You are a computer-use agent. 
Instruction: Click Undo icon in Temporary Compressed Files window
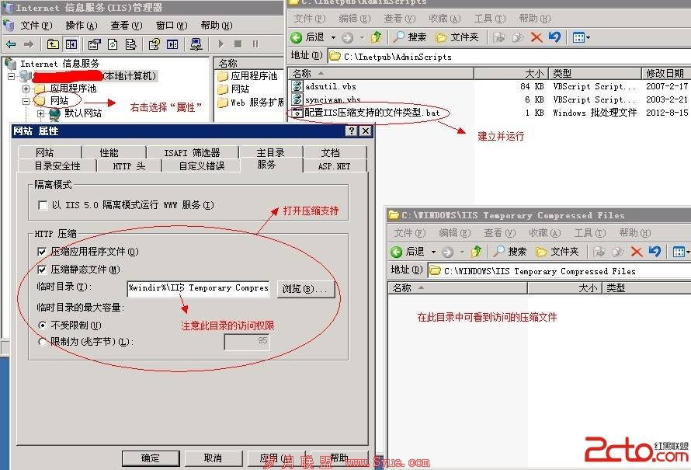pyautogui.click(x=655, y=252)
